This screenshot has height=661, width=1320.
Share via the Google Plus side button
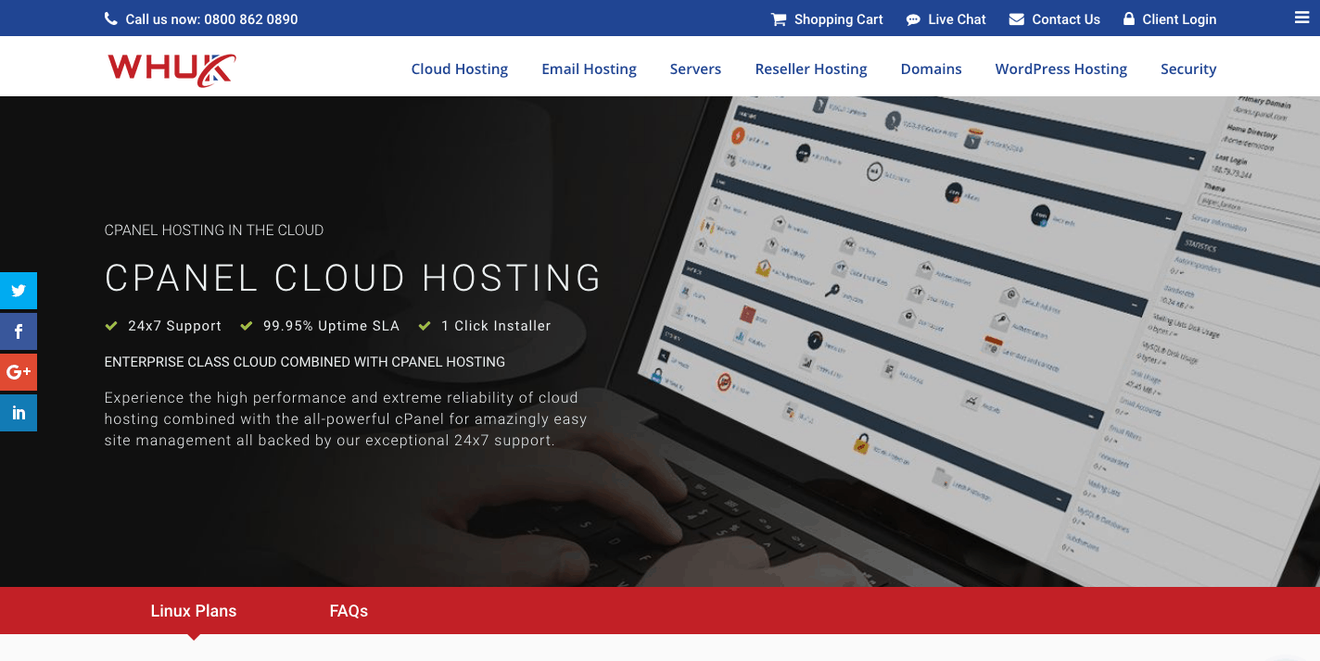(x=19, y=372)
